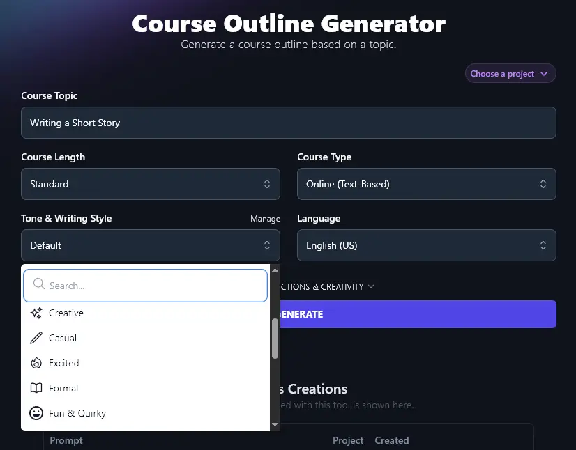Open the Course Type dropdown
This screenshot has height=450, width=576.
426,184
